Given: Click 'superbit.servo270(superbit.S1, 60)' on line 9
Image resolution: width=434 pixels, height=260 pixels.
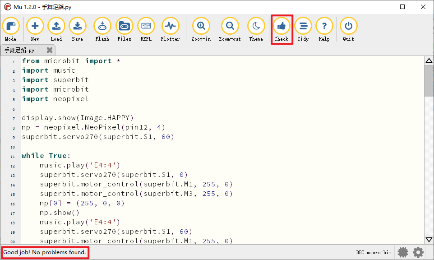Looking at the screenshot, I should pos(98,137).
